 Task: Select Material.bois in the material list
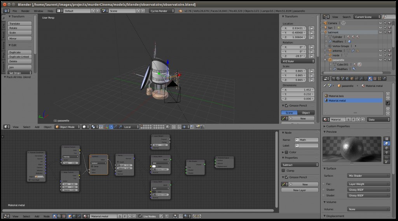coord(337,96)
